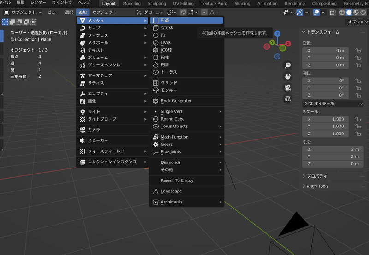
Task: Add a UV球 sphere mesh
Action: click(x=186, y=43)
